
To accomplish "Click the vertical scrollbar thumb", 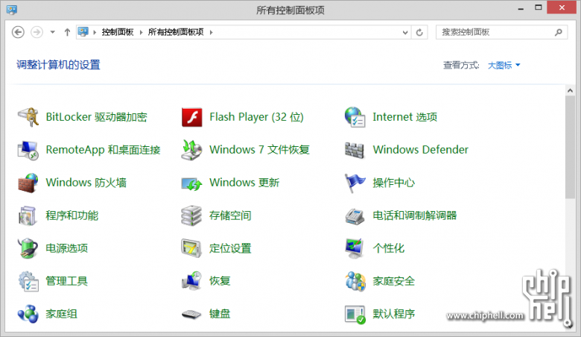I will tap(570, 148).
